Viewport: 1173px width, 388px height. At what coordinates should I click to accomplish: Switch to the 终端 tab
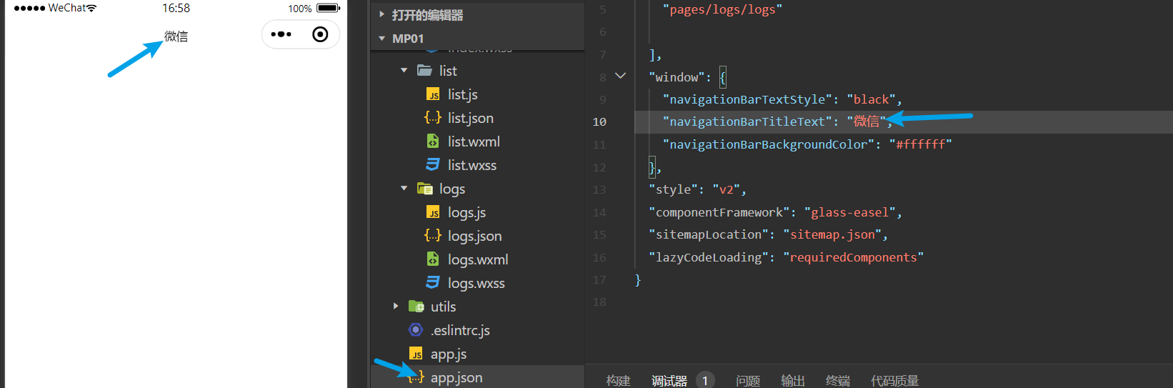tap(838, 381)
